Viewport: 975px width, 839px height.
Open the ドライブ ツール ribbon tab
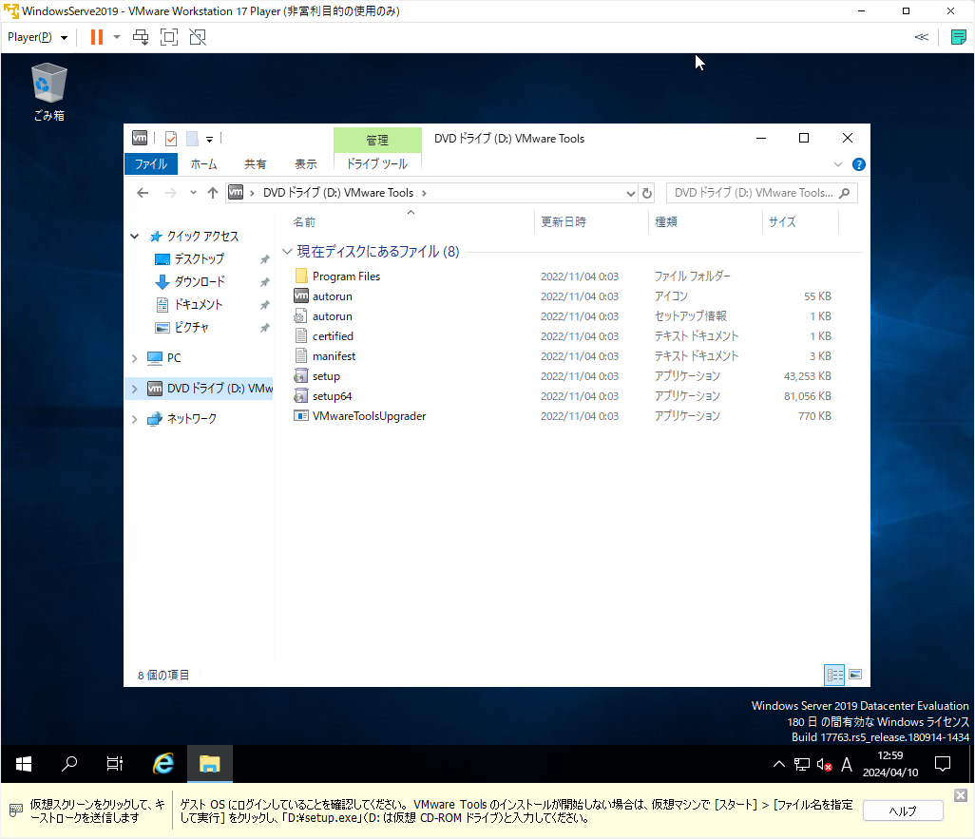coord(377,164)
